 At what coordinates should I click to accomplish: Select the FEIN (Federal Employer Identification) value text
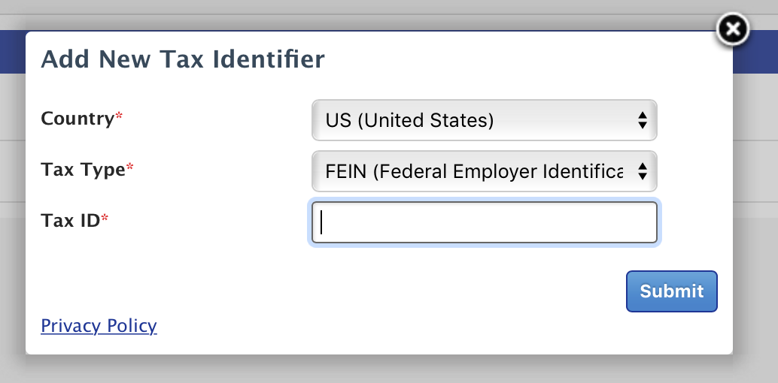[474, 171]
